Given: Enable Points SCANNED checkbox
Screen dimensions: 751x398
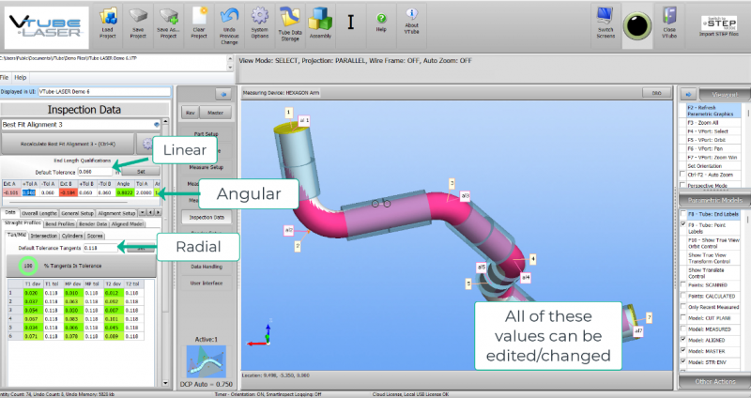Looking at the screenshot, I should coord(683,285).
